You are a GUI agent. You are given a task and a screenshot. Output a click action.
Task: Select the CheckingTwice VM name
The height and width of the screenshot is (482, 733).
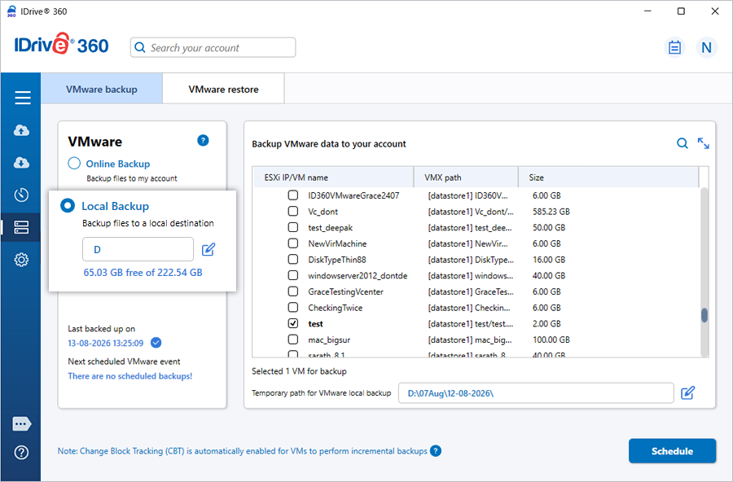336,308
